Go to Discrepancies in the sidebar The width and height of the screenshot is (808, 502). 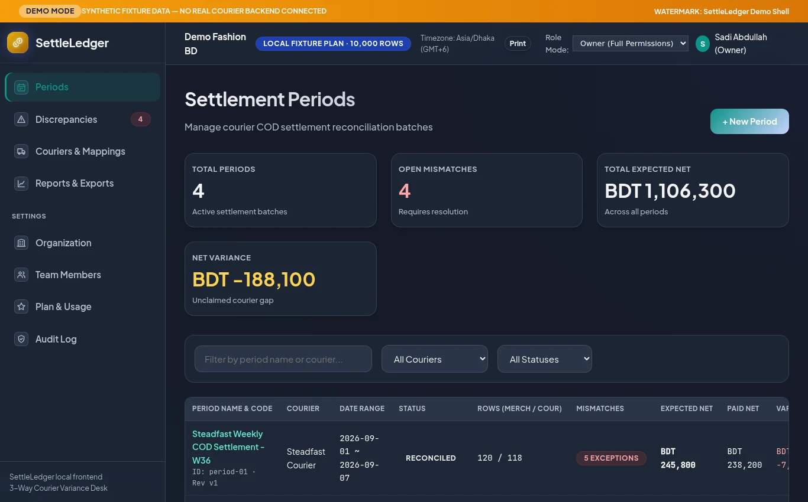tap(83, 119)
